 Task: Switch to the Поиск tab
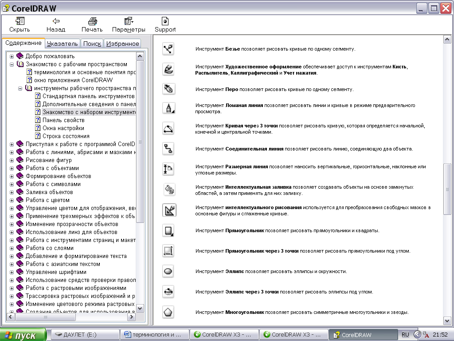[x=92, y=44]
